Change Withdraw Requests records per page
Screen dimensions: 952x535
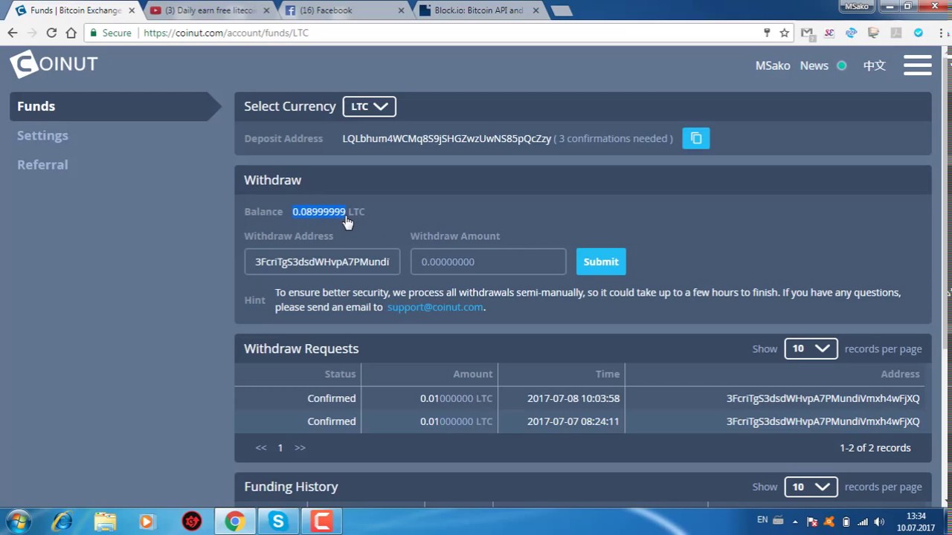click(x=811, y=348)
